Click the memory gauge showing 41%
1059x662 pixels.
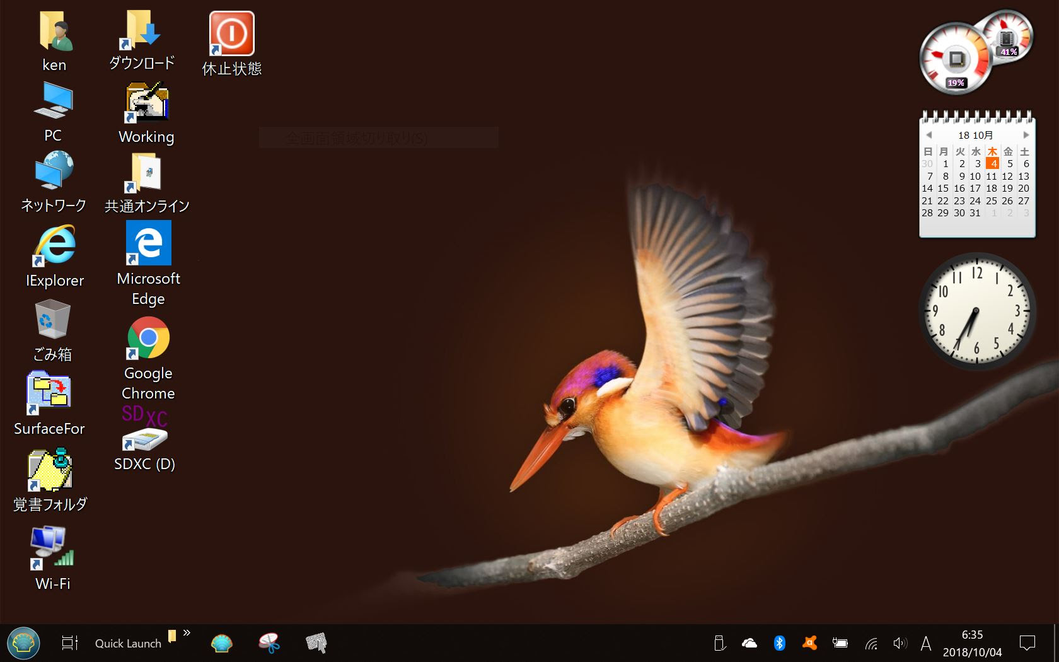click(1007, 38)
